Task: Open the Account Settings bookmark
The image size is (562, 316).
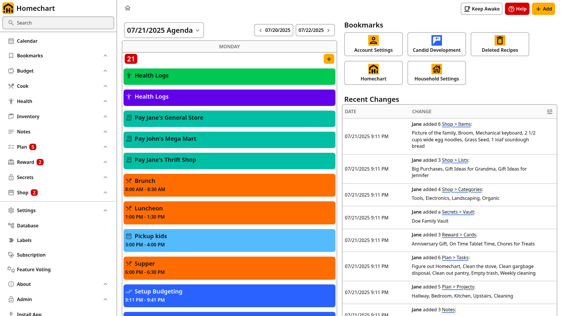Action: 373,44
